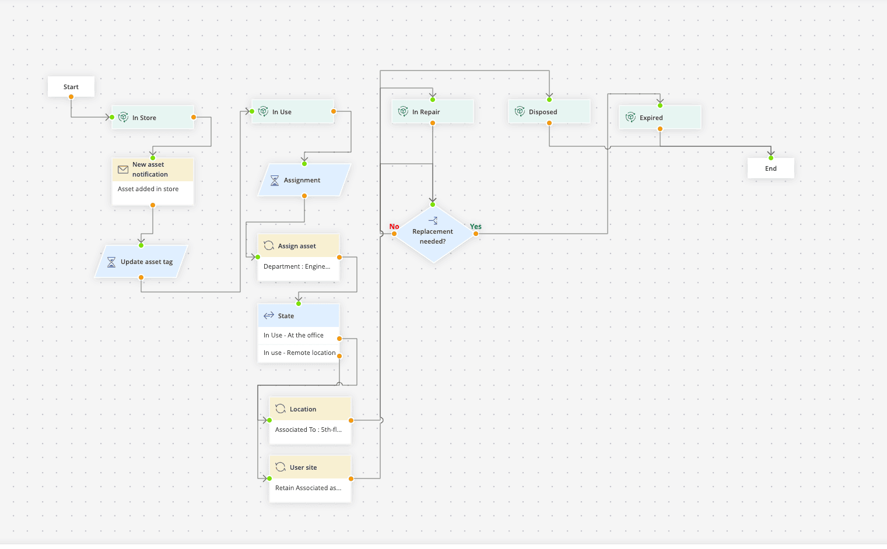Click the hourglass icon in the Assignment node
887x549 pixels.
point(275,180)
